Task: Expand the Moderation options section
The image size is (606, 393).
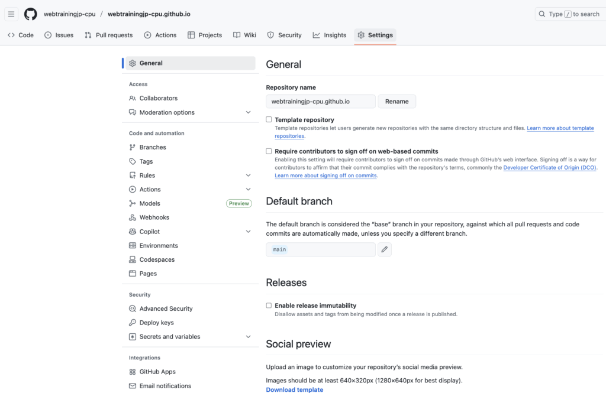Action: pyautogui.click(x=248, y=112)
